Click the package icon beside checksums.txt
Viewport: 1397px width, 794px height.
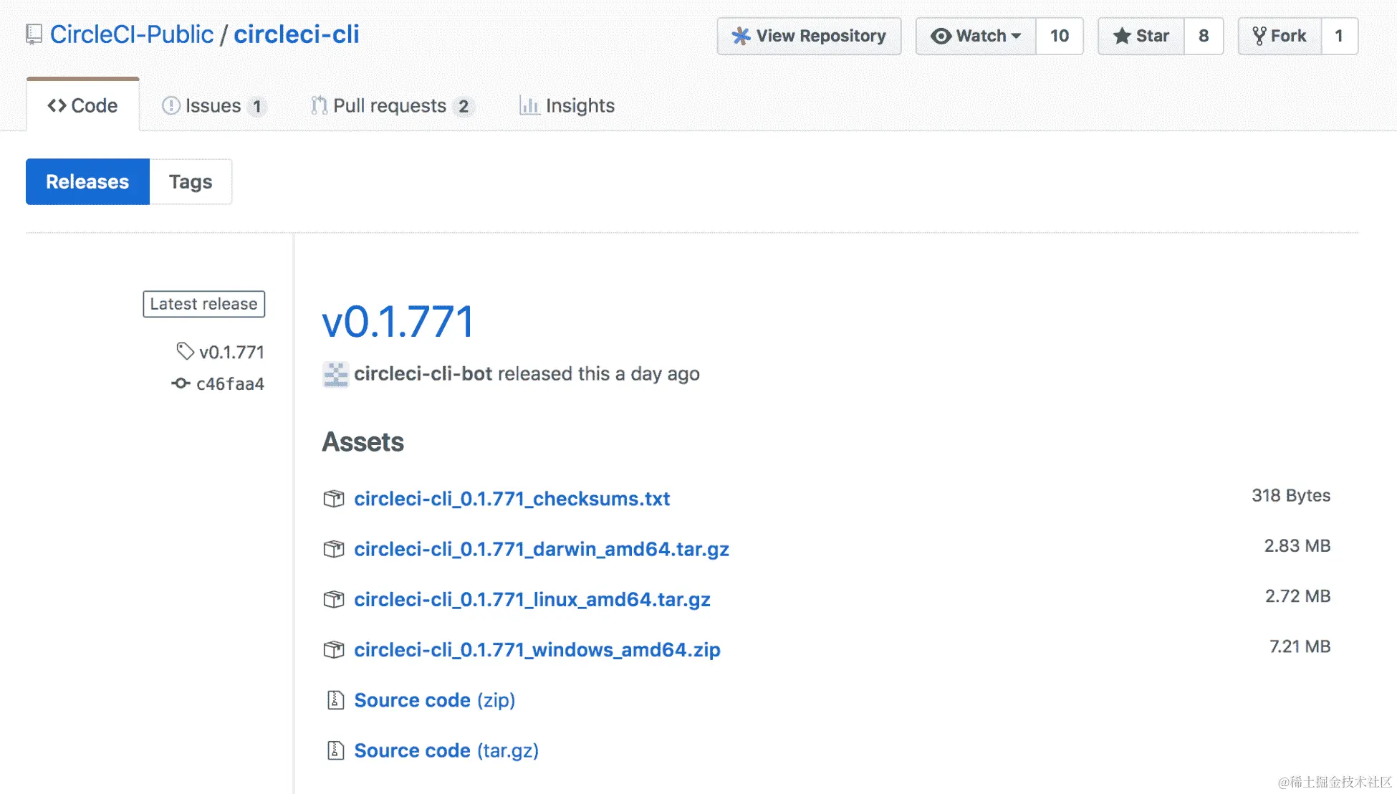pos(334,499)
